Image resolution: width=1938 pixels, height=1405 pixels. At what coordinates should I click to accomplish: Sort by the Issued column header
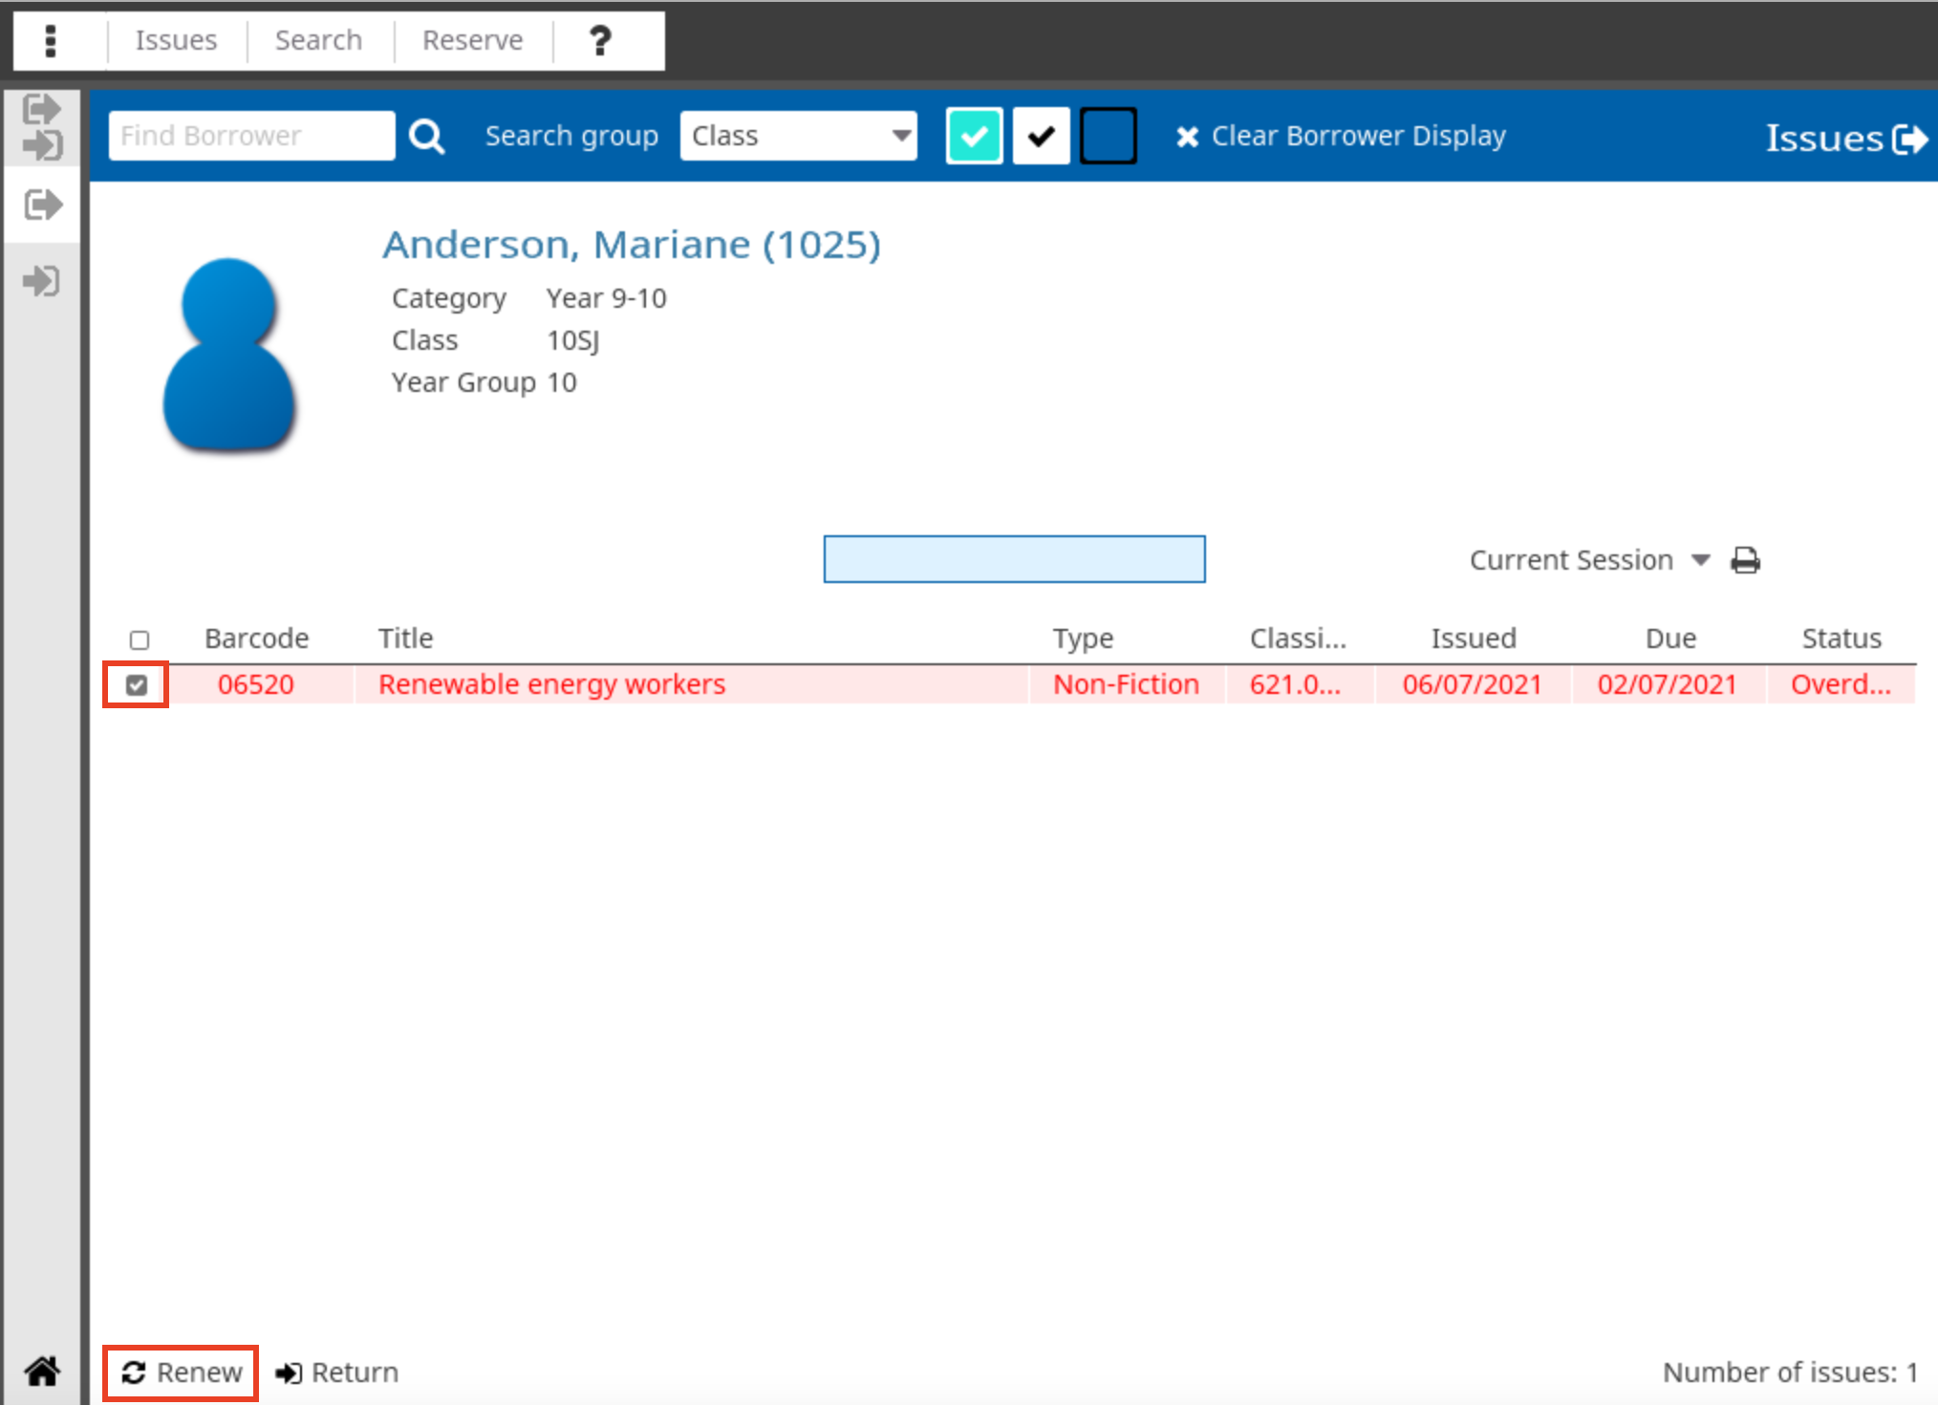click(1473, 638)
